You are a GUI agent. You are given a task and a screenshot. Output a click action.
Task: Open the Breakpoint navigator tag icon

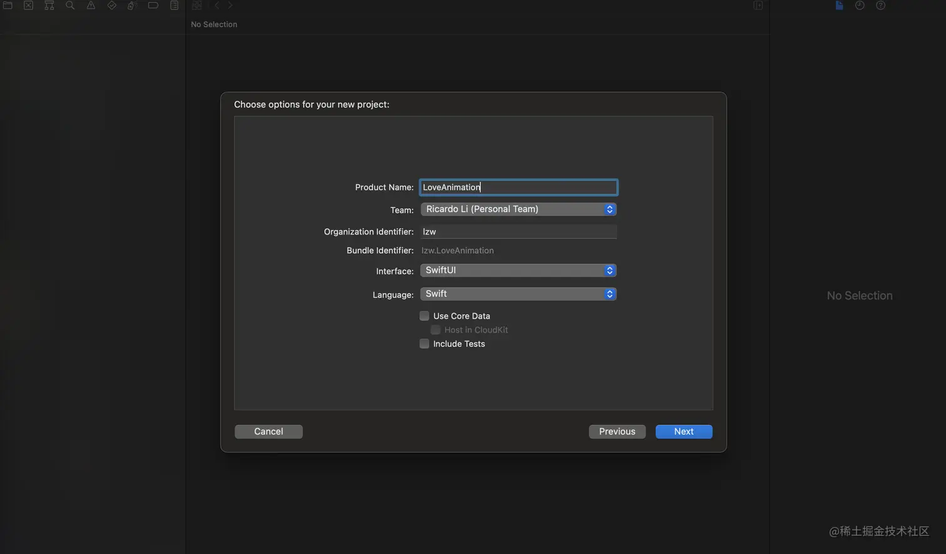[153, 6]
